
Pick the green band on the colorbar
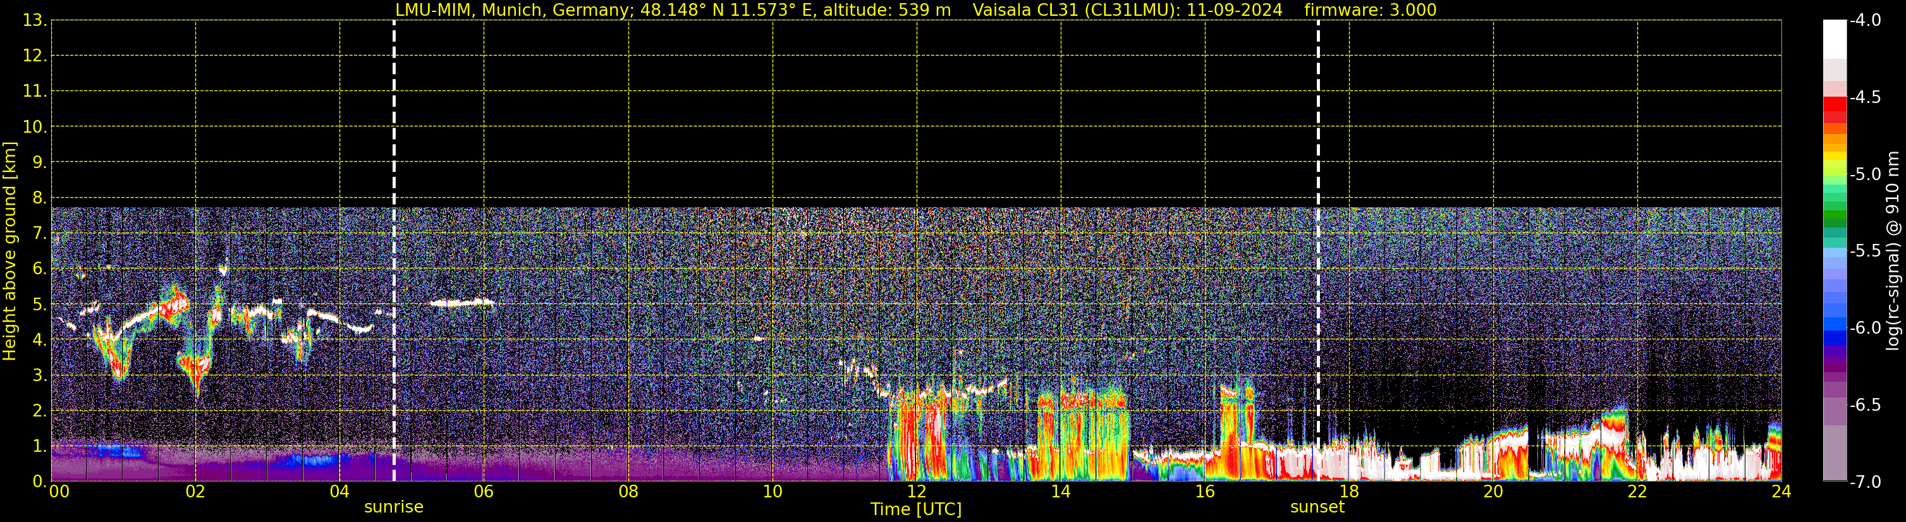tap(1834, 218)
